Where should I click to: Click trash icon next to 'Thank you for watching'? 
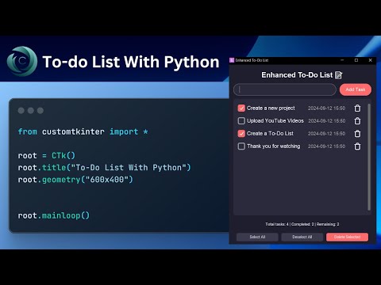point(357,146)
